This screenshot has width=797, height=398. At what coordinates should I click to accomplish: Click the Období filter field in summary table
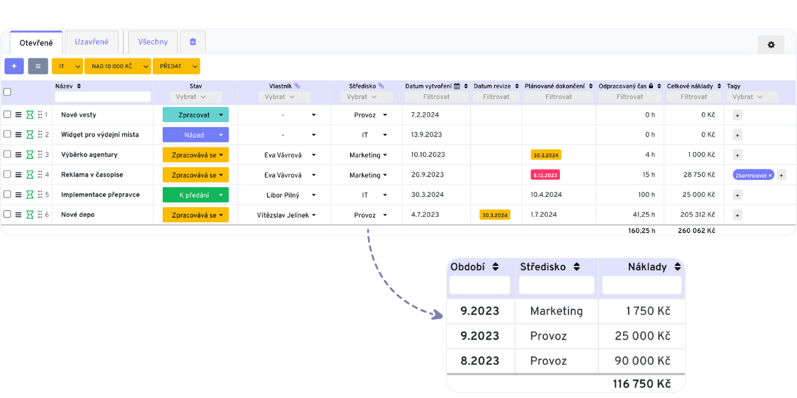(480, 285)
